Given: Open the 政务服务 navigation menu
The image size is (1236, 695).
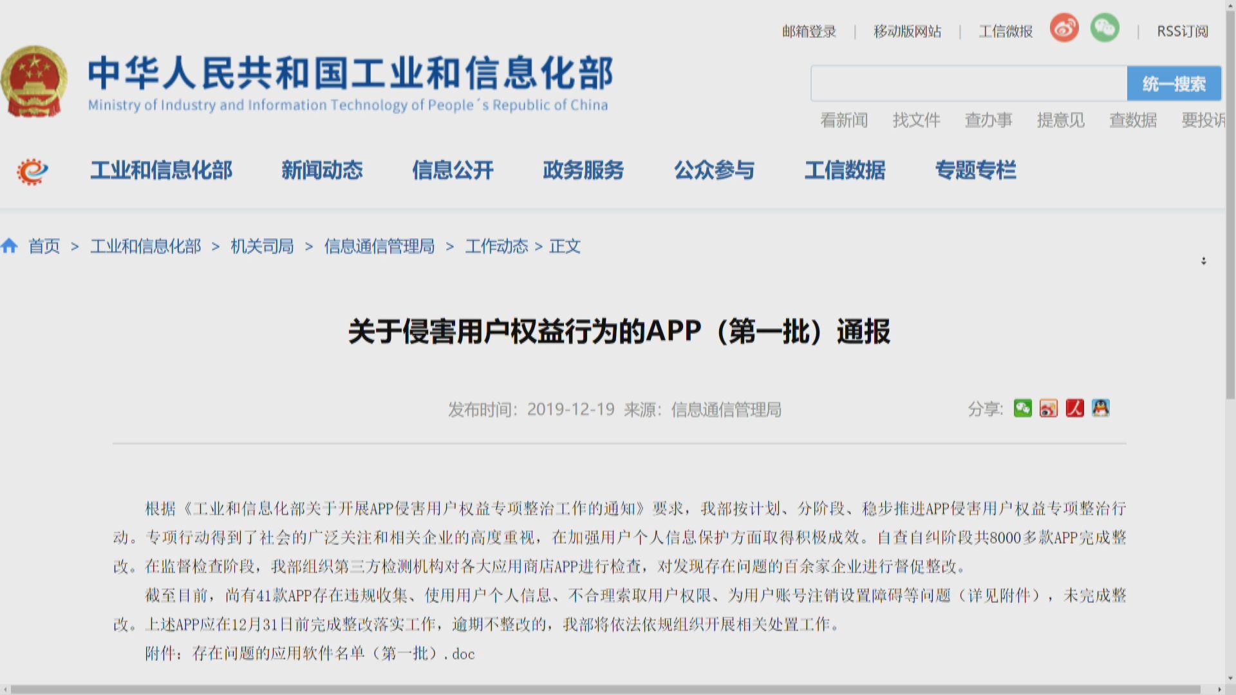Looking at the screenshot, I should coord(583,171).
